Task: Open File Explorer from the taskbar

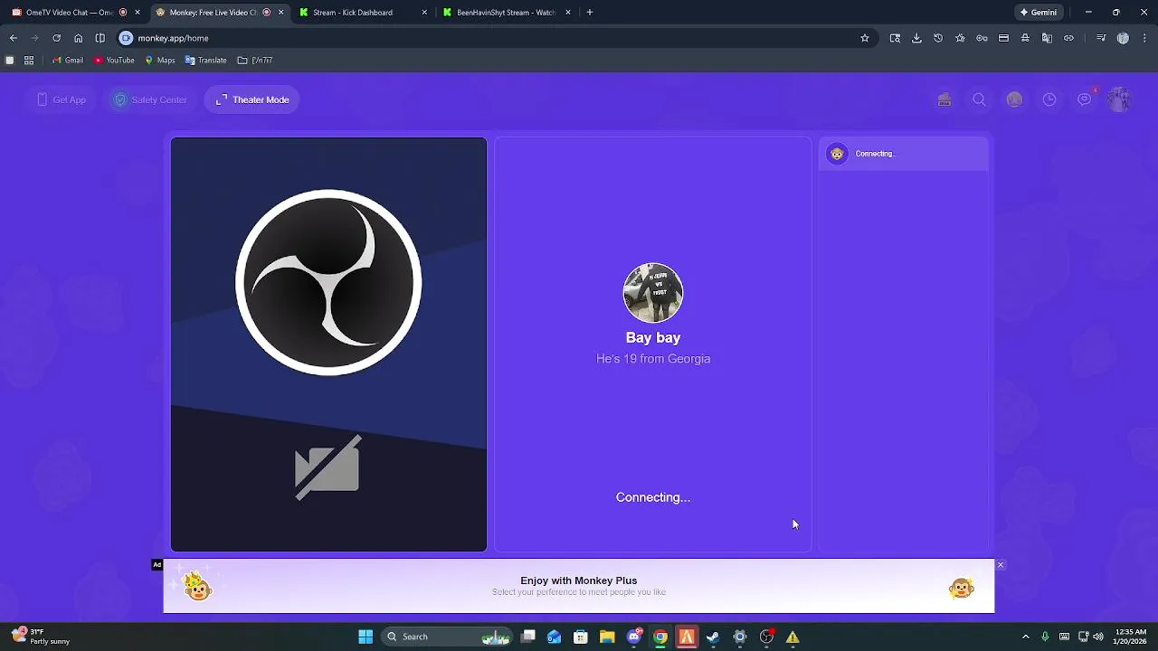Action: pyautogui.click(x=607, y=637)
